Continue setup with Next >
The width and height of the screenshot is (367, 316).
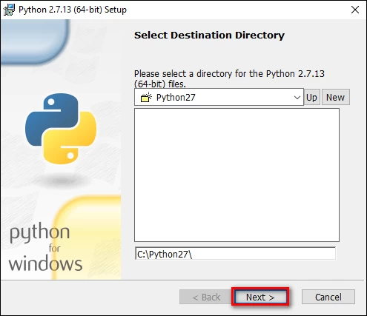coord(260,297)
